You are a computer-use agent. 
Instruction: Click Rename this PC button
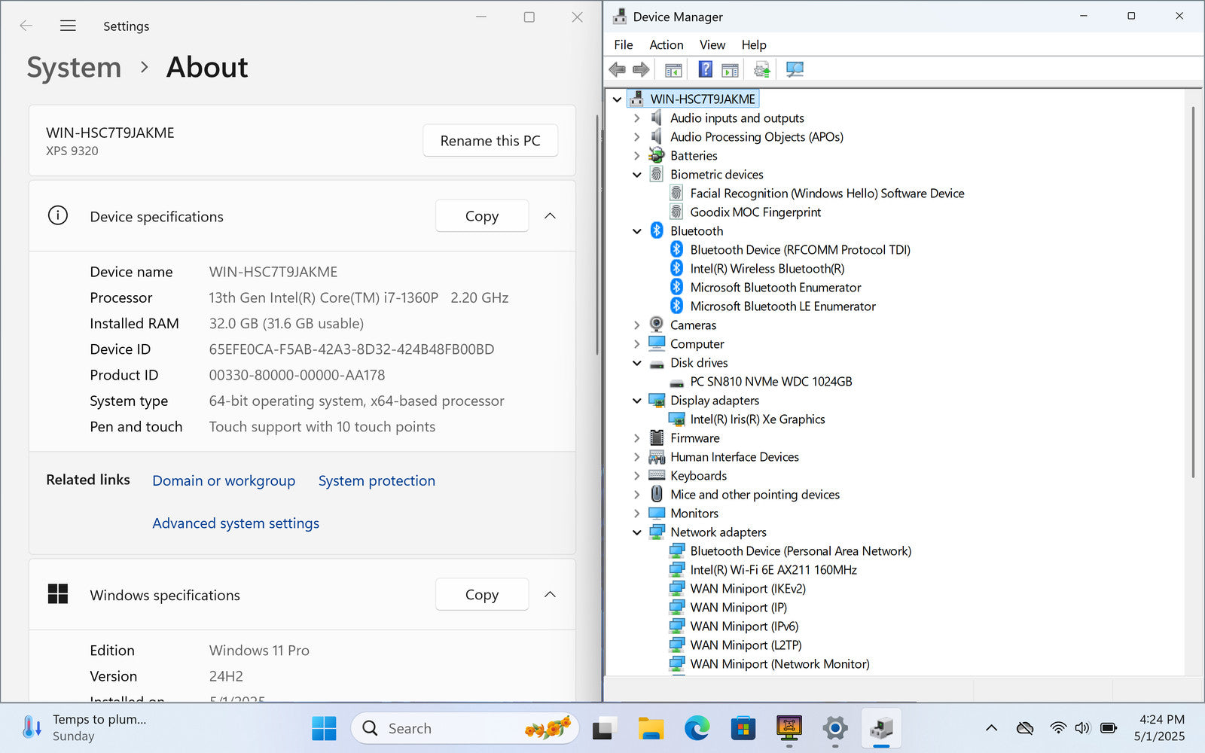tap(490, 141)
